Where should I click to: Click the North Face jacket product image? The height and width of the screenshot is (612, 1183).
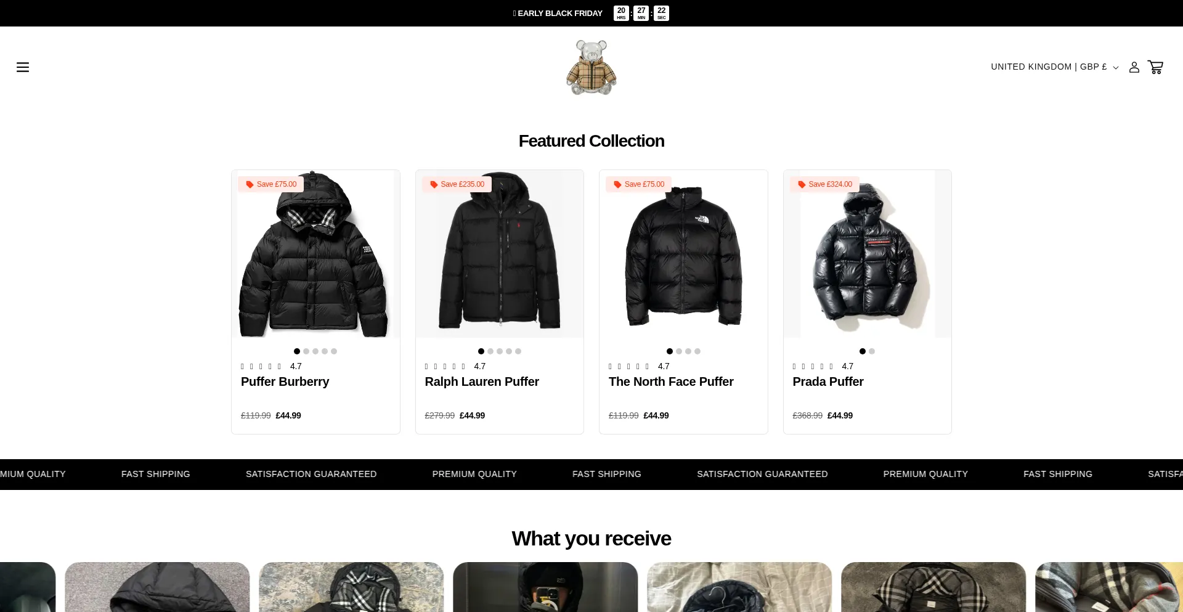pos(683,254)
